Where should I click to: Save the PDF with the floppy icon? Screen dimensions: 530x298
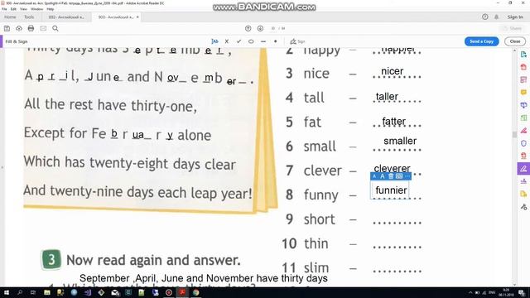7,28
